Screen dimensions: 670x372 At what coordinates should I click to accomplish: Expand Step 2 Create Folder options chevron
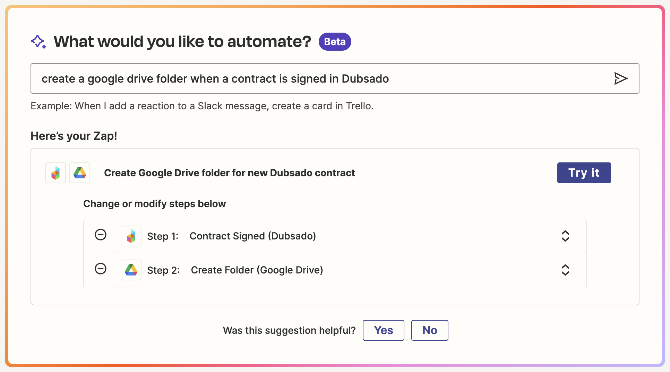(565, 270)
